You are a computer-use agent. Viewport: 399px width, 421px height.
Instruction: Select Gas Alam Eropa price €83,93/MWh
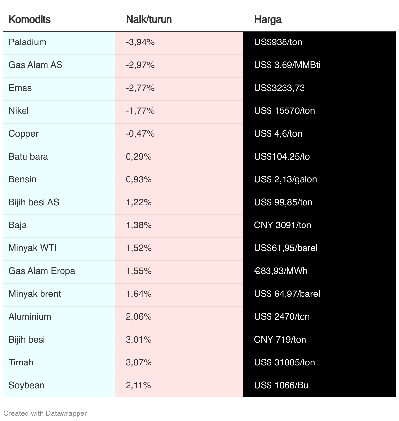click(281, 271)
